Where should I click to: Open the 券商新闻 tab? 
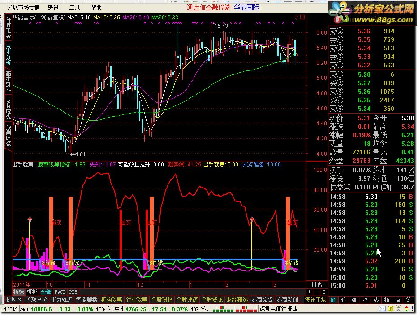(287, 300)
